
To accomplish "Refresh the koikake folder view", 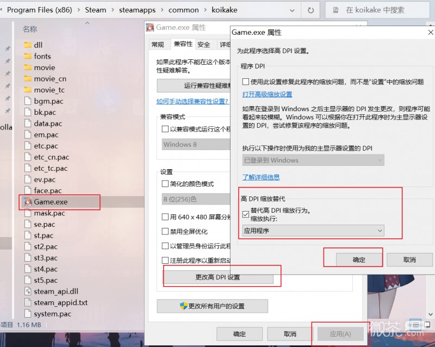I will pos(310,10).
